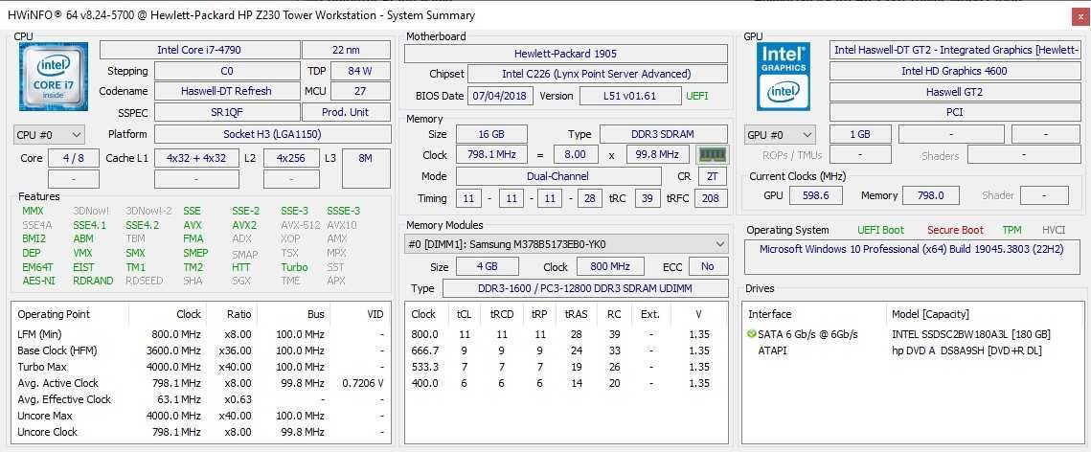Click the RDRAND feature label
The width and height of the screenshot is (1091, 452).
(93, 281)
